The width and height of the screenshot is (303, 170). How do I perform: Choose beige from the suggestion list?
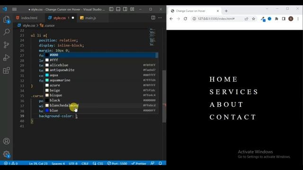click(100, 90)
